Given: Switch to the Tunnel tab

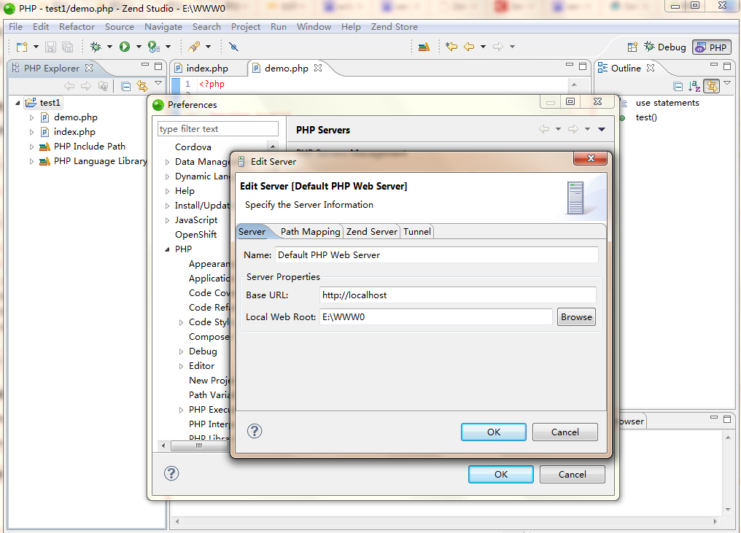Looking at the screenshot, I should click(417, 232).
